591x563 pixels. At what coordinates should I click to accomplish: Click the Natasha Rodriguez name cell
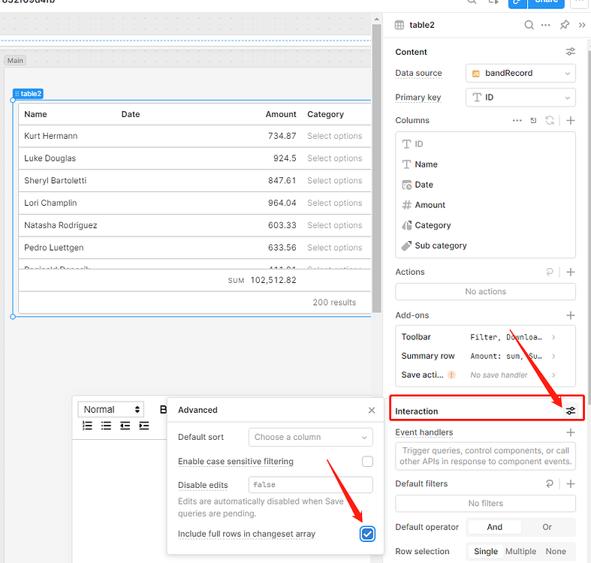pyautogui.click(x=61, y=225)
